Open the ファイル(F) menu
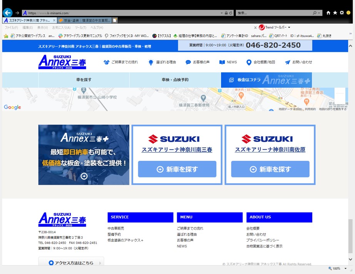 click(x=11, y=28)
